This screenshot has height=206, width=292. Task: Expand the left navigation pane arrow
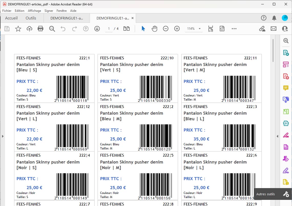point(3,136)
